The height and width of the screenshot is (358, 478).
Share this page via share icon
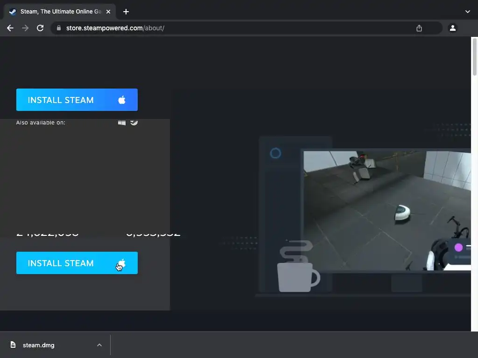419,28
